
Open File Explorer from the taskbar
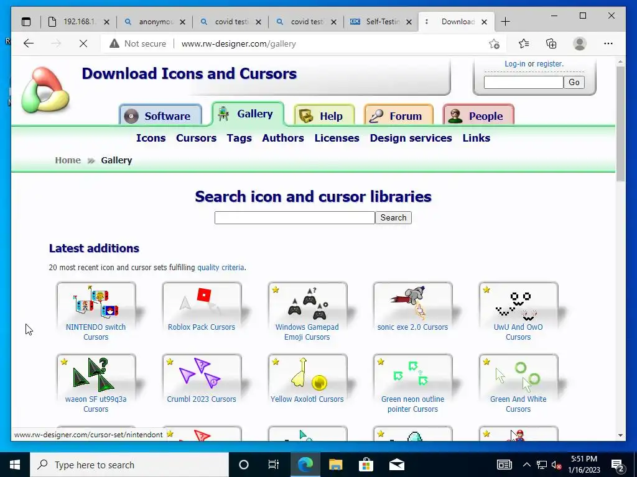[x=335, y=465]
